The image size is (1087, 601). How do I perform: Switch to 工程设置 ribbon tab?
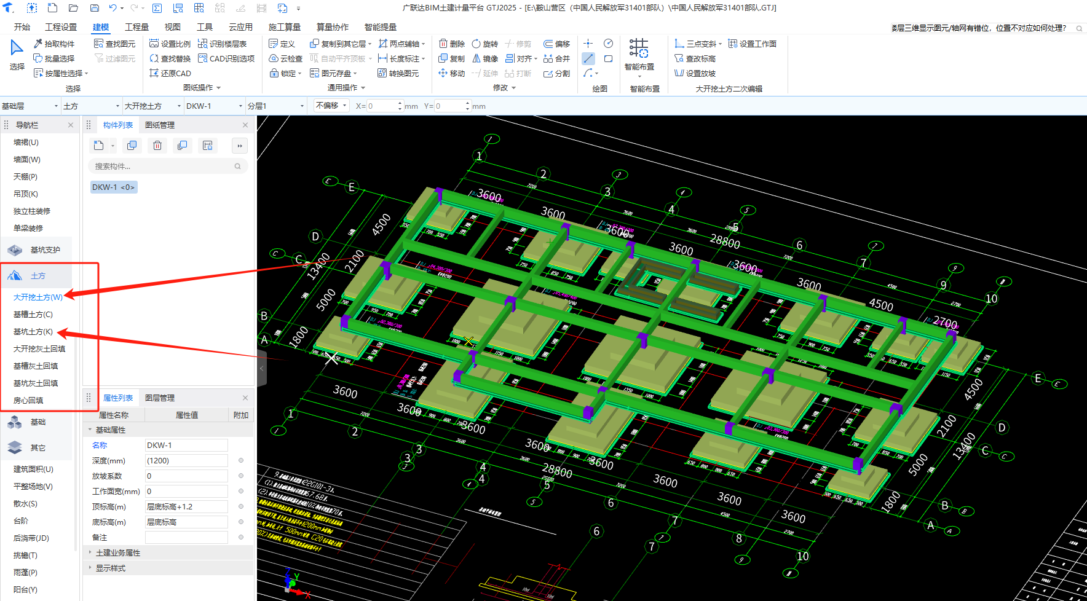coord(61,27)
